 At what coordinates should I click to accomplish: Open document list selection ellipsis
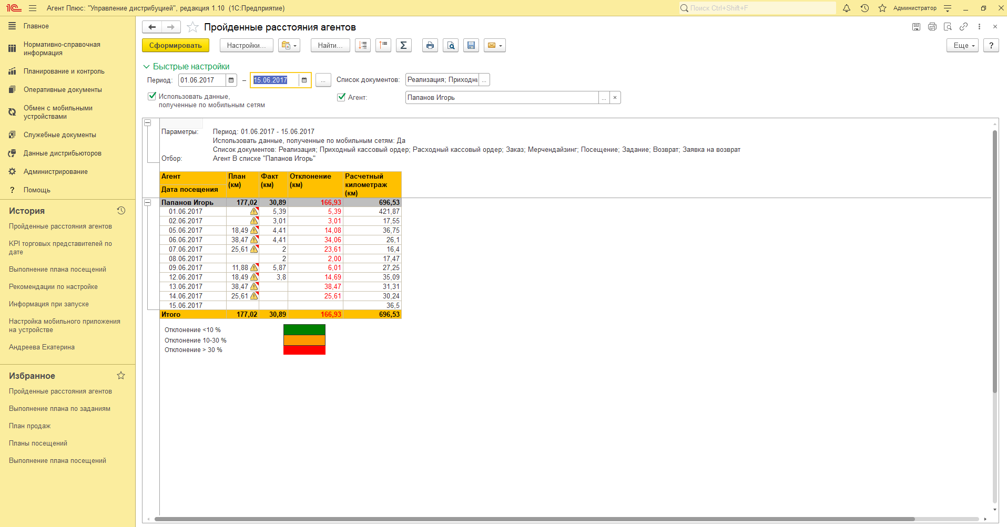[484, 80]
